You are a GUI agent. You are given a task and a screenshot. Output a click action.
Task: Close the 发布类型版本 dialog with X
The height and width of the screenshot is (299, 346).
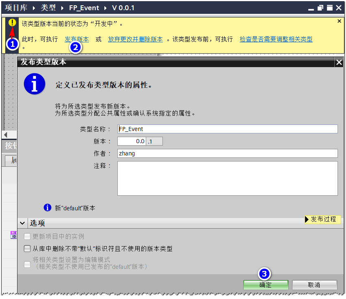pyautogui.click(x=339, y=62)
